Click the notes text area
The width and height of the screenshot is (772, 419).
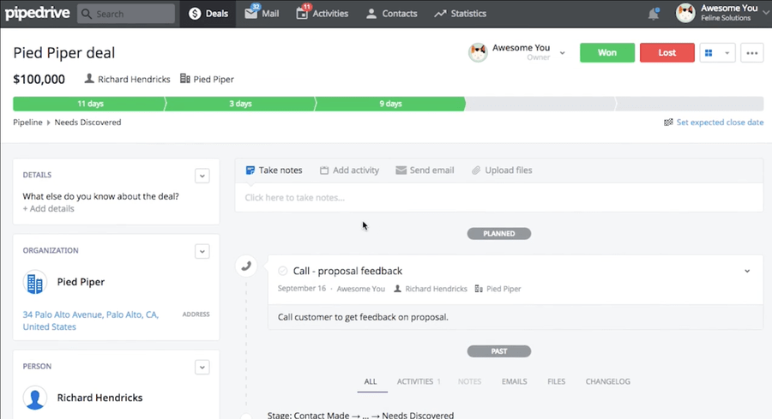point(498,198)
